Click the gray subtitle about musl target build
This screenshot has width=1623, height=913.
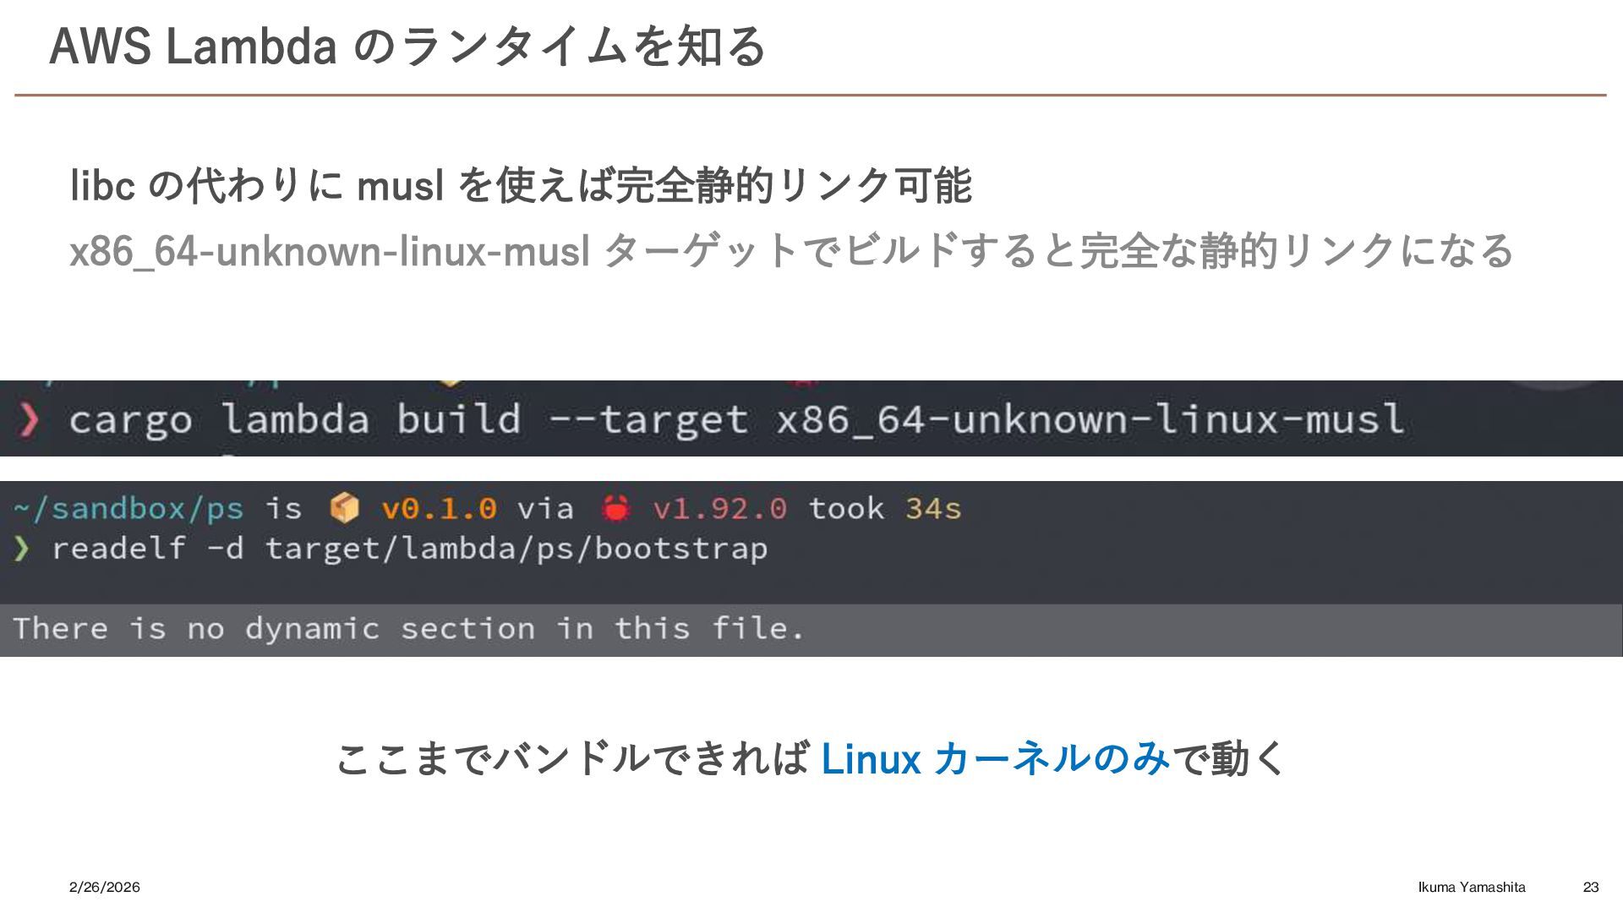(790, 251)
